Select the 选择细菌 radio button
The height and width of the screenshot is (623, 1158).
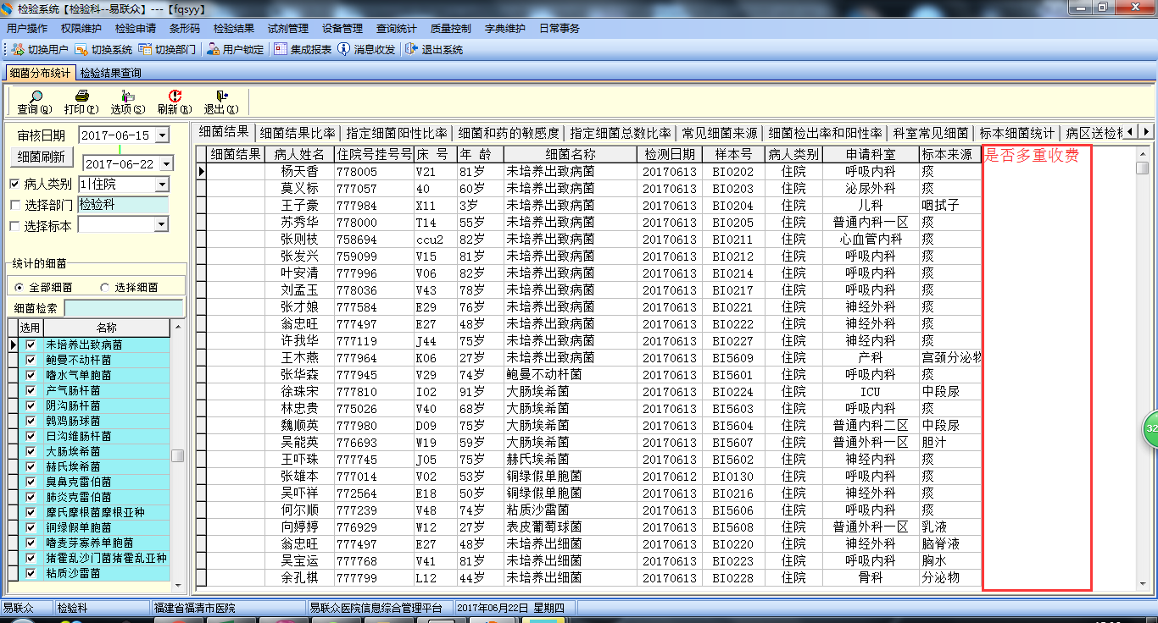pos(105,288)
